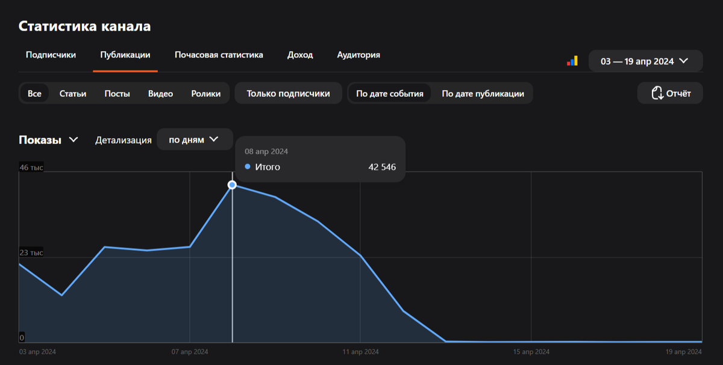Screen dimensions: 723x365
Task: Choose По дате публикации mode
Action: [x=483, y=93]
